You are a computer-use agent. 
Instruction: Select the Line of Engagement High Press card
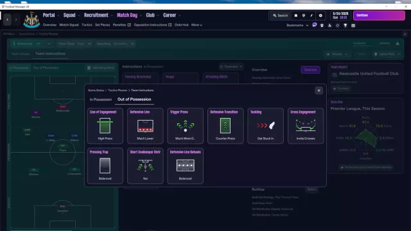(105, 126)
